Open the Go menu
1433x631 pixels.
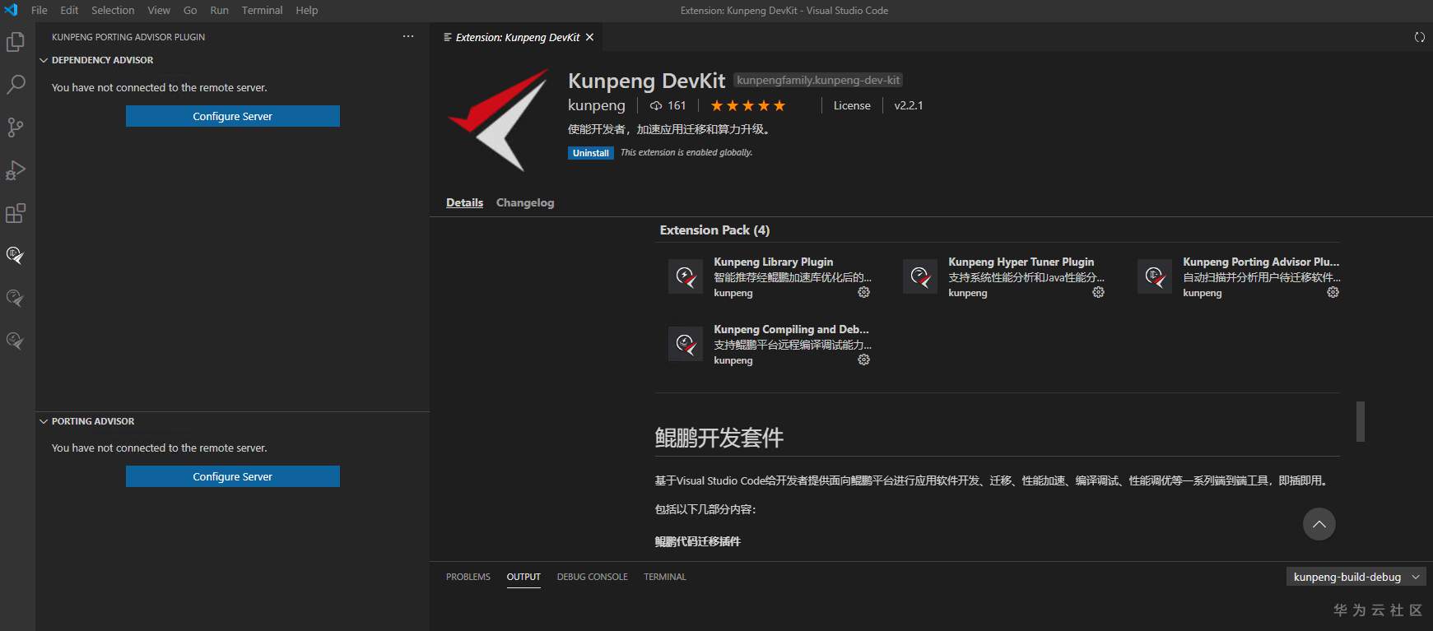(190, 10)
